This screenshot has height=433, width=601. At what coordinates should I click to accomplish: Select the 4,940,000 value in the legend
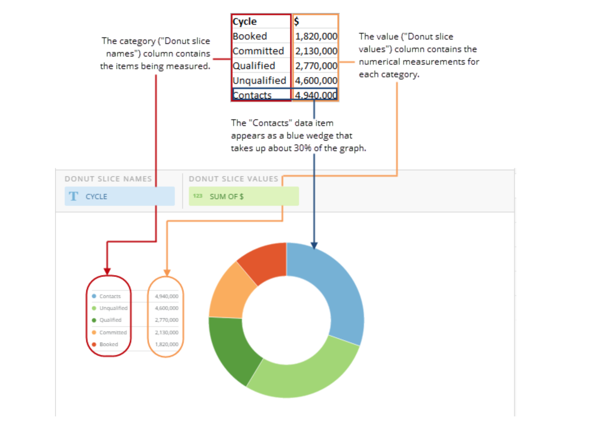pyautogui.click(x=166, y=296)
